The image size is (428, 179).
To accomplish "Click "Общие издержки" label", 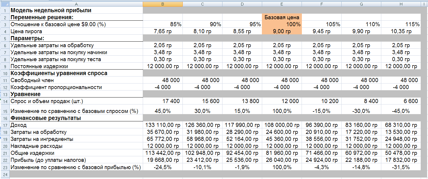I will coord(32,153).
